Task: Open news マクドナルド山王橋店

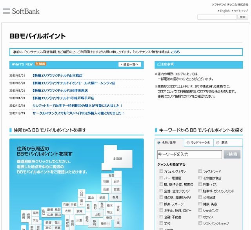Action: [x=57, y=75]
